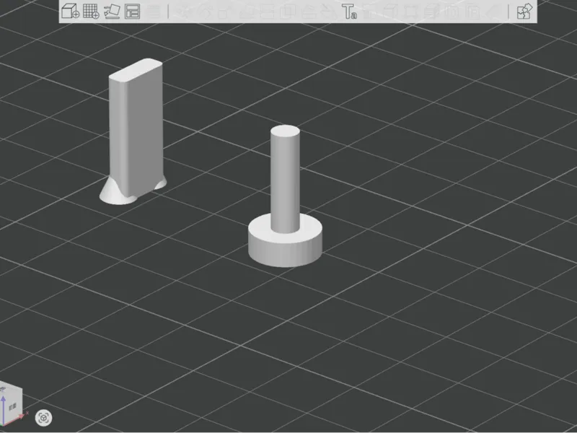Click the arrange layout icon
577x433 pixels.
(133, 12)
